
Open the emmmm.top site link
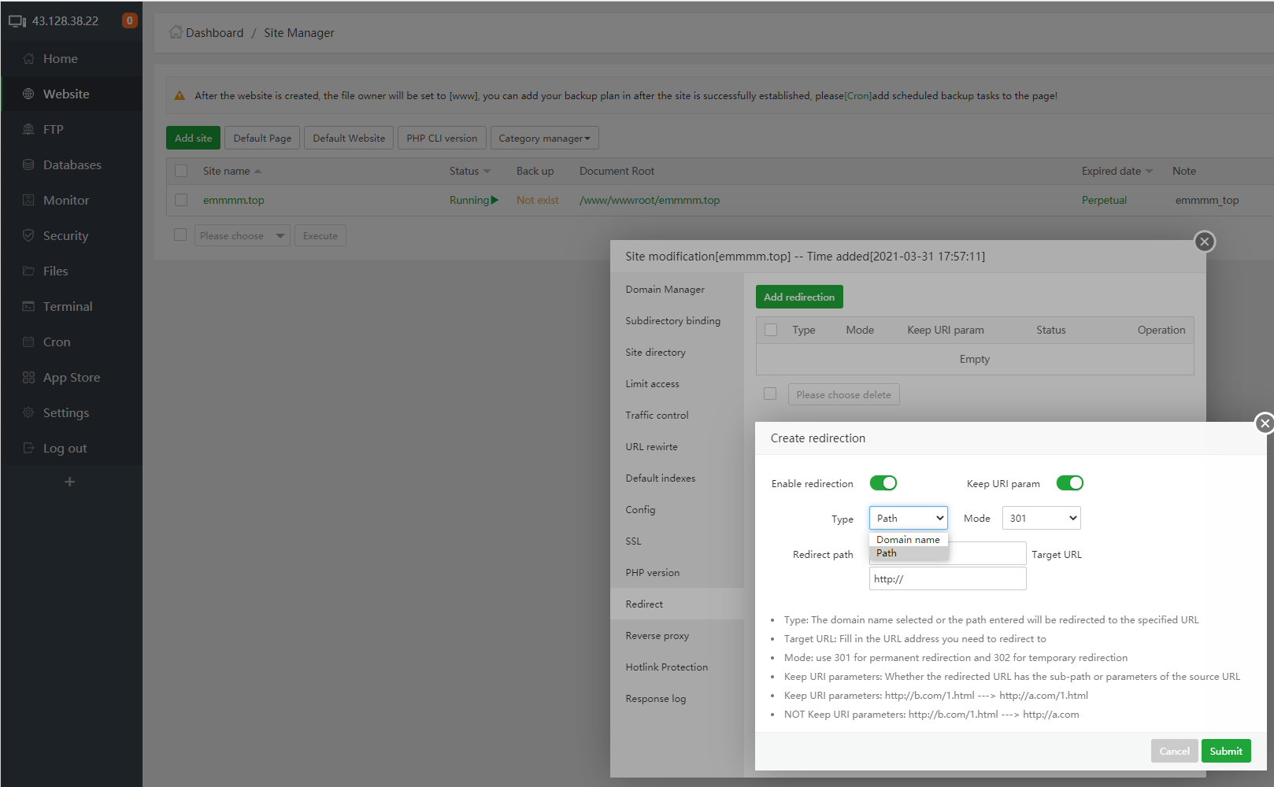tap(234, 200)
